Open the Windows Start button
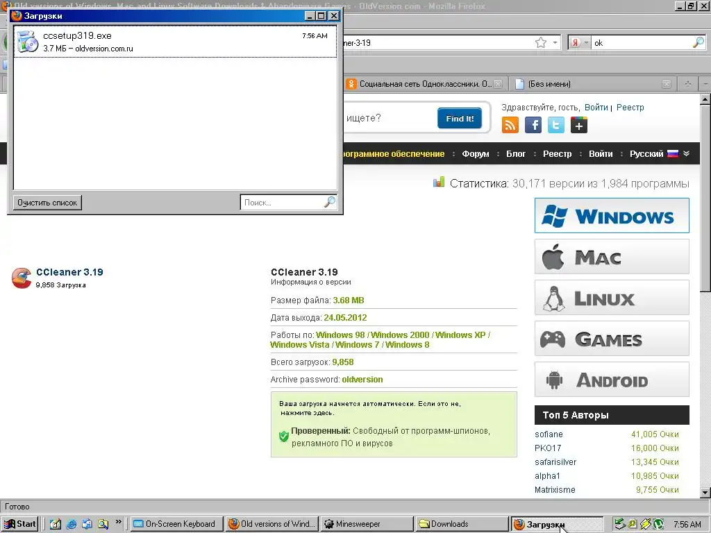 19,524
